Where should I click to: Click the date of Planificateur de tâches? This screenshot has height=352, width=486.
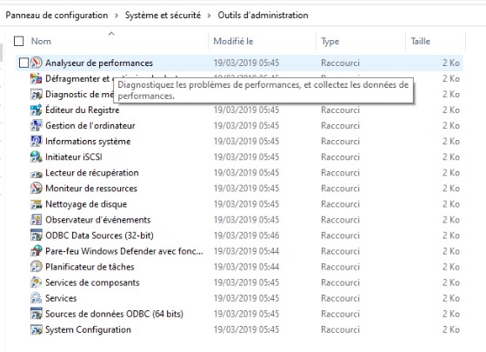(246, 267)
